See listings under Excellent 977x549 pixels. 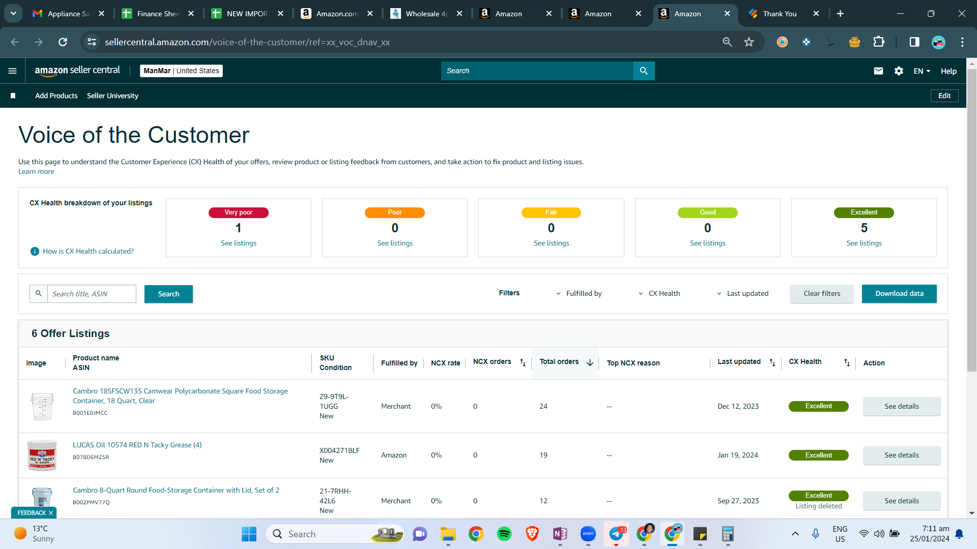[864, 243]
